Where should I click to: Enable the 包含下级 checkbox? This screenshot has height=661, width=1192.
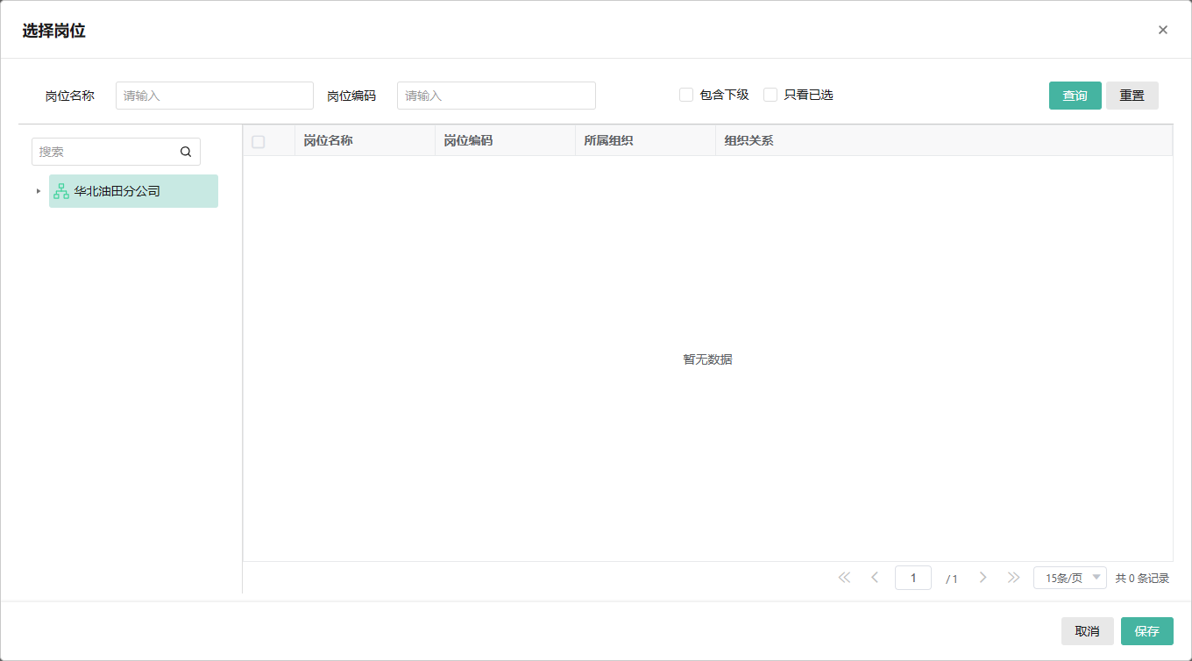[686, 95]
